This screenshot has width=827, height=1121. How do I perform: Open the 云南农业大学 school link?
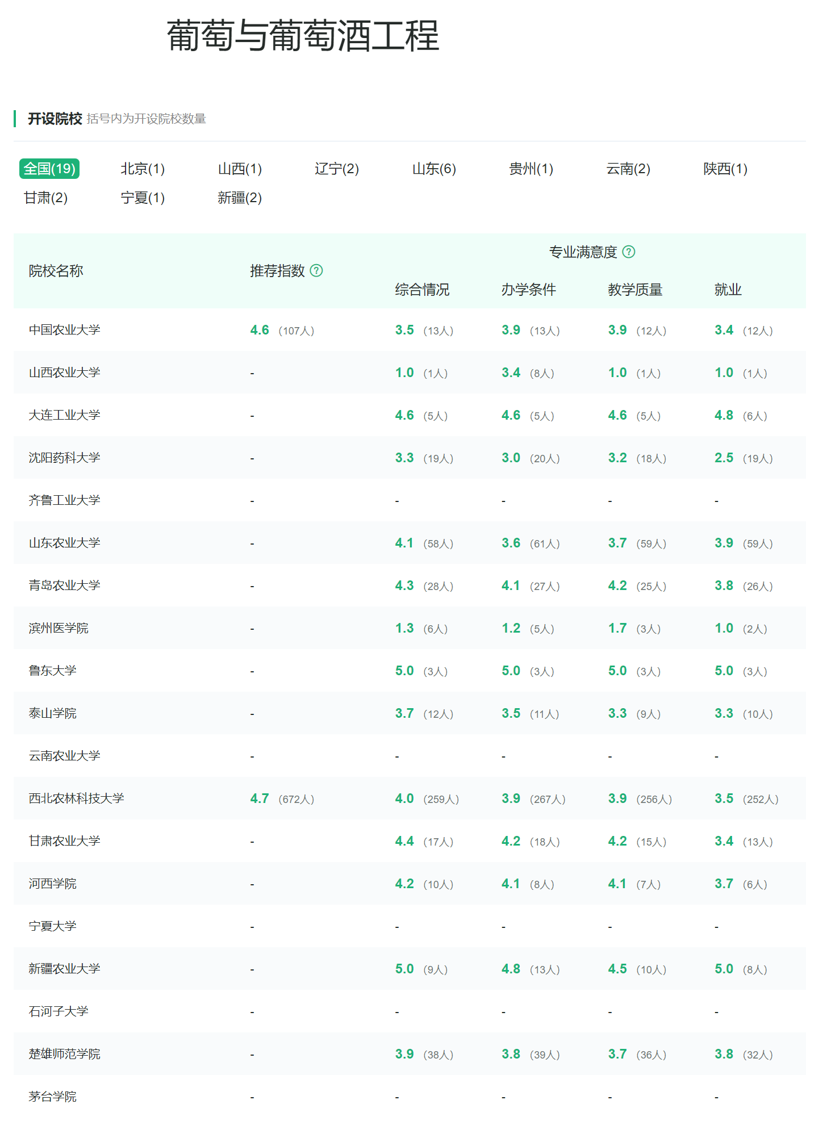pyautogui.click(x=64, y=756)
